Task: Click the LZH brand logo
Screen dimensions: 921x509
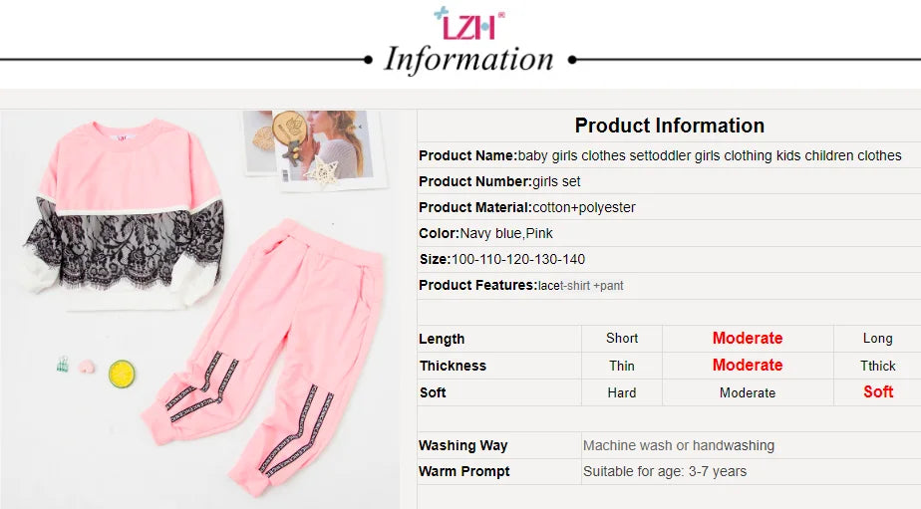Action: click(x=468, y=24)
